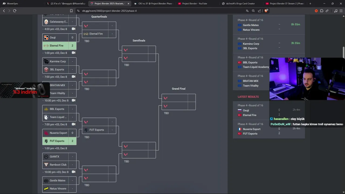This screenshot has height=194, width=345.
Task: Open the browser hamburger menu
Action: tap(341, 11)
